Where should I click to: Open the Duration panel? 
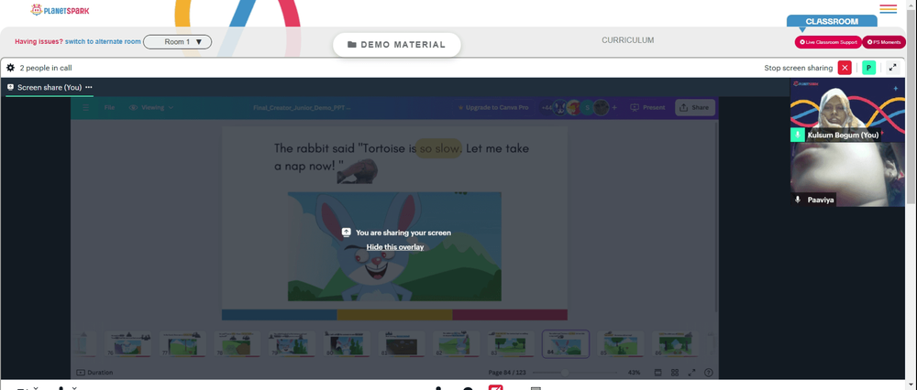click(x=94, y=373)
